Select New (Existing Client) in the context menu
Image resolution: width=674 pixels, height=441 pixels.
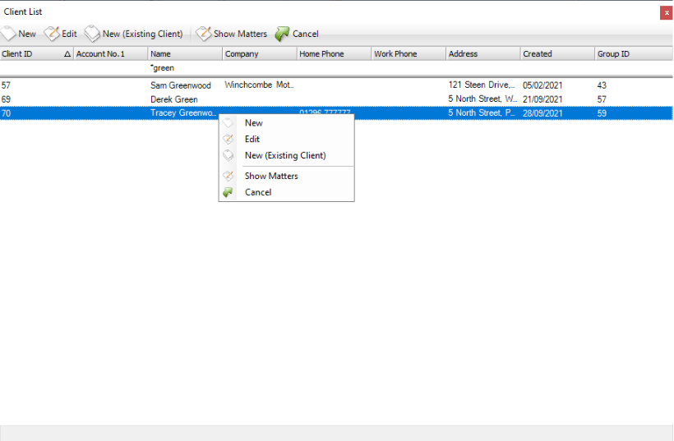tap(285, 155)
